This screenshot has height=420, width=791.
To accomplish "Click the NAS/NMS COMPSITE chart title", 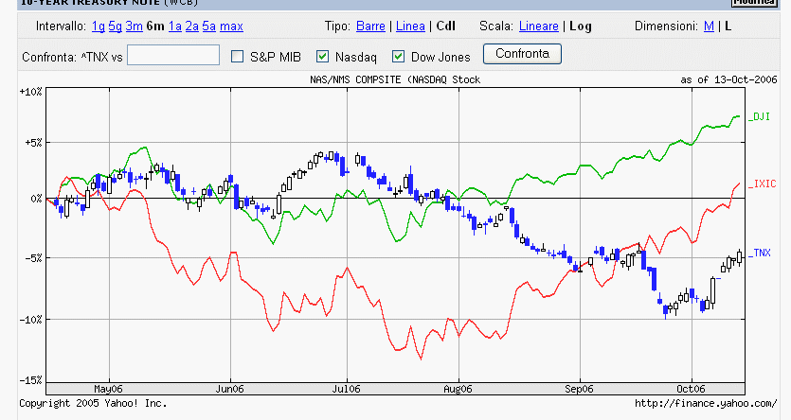I will (x=395, y=79).
